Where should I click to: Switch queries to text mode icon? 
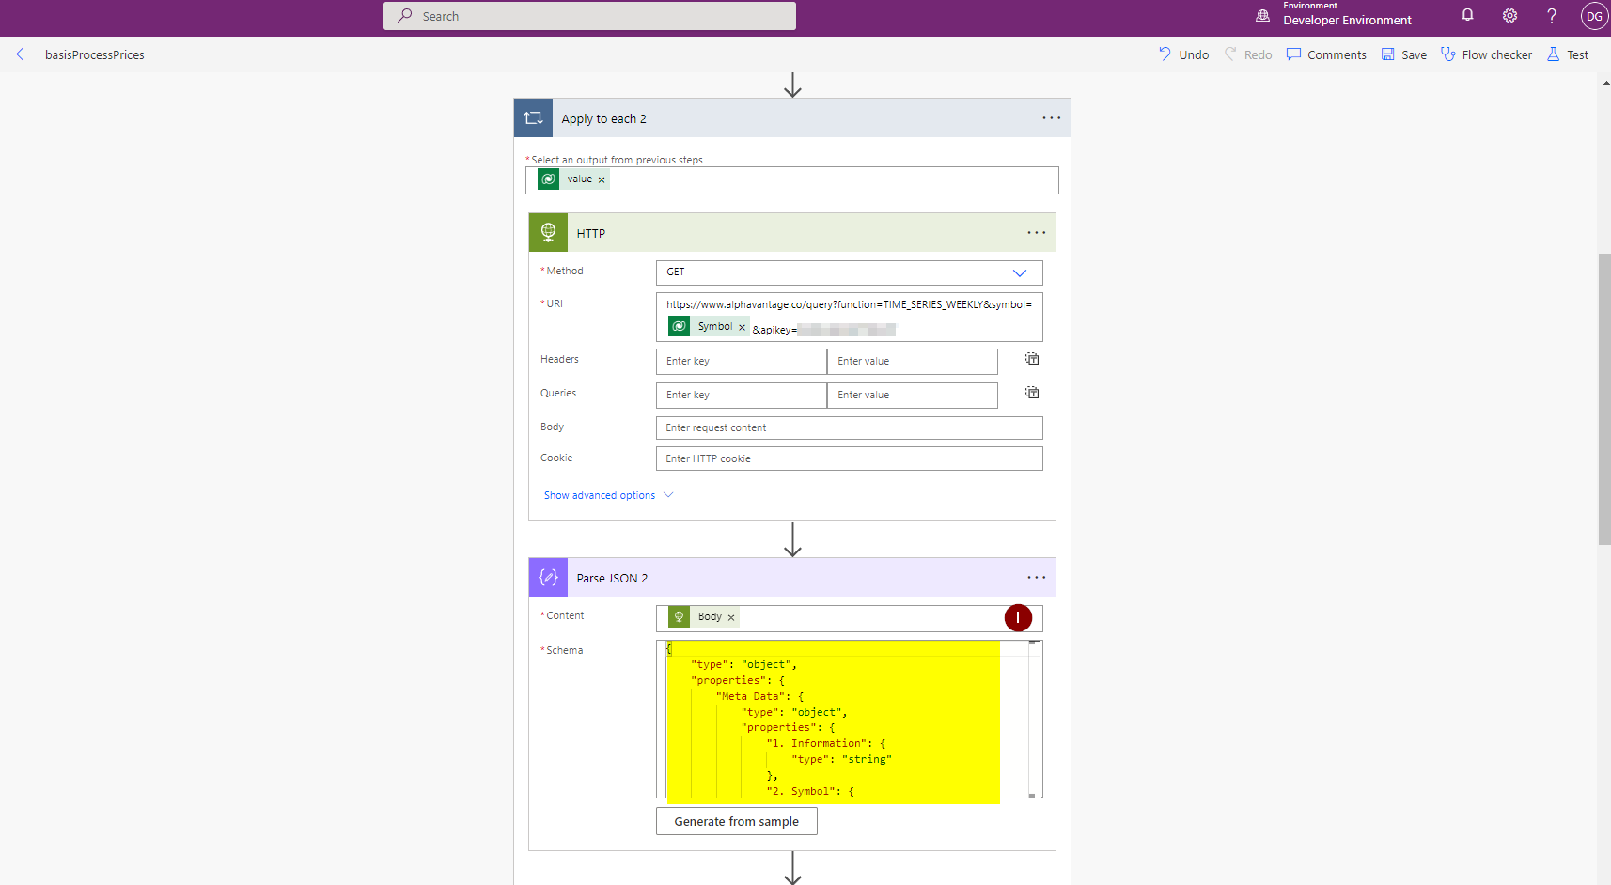(x=1032, y=393)
